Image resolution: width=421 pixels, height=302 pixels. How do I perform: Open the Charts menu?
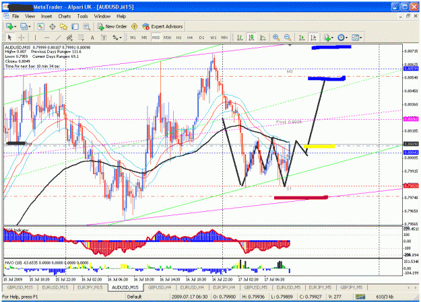click(65, 16)
